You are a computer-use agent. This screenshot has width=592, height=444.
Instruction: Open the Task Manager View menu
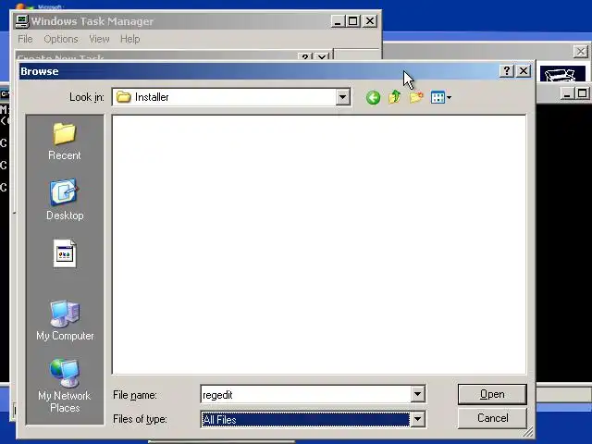[x=99, y=39]
